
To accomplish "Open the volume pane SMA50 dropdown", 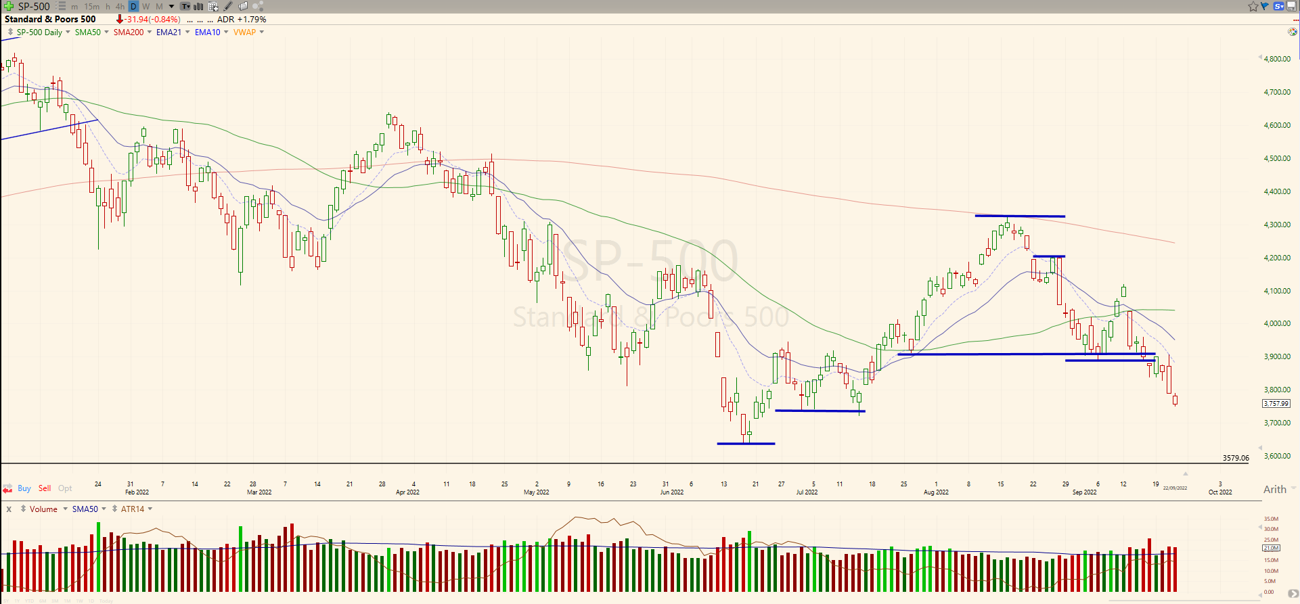I will point(104,509).
